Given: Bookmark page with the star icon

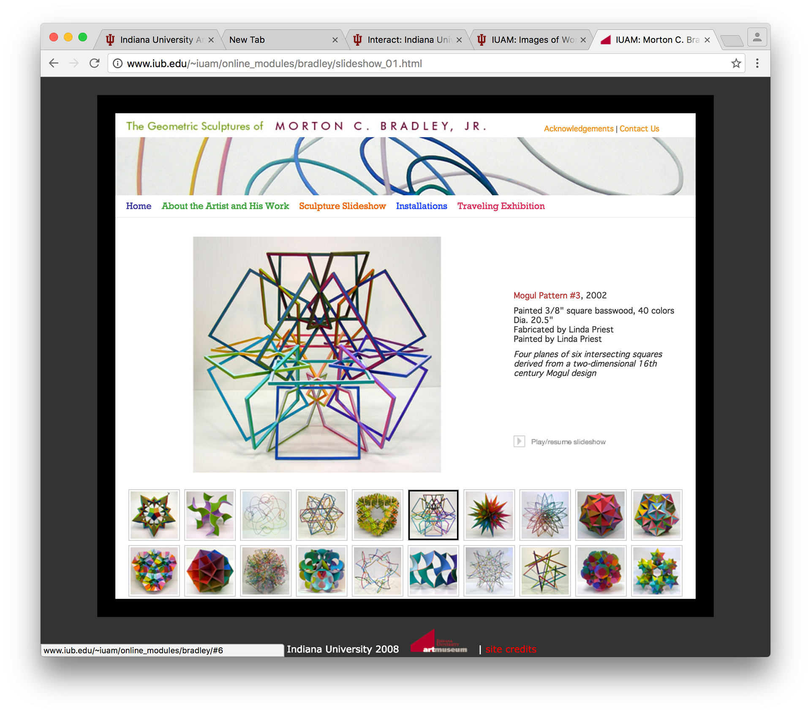Looking at the screenshot, I should [736, 63].
